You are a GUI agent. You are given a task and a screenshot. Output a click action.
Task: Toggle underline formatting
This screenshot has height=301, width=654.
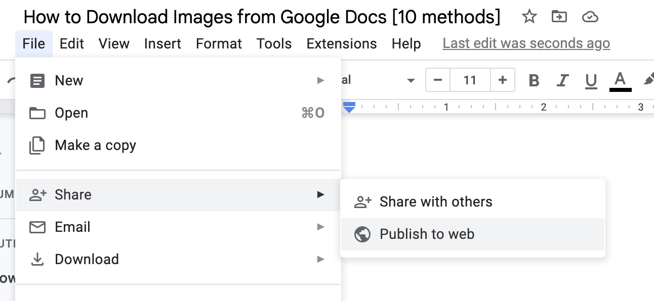(591, 80)
